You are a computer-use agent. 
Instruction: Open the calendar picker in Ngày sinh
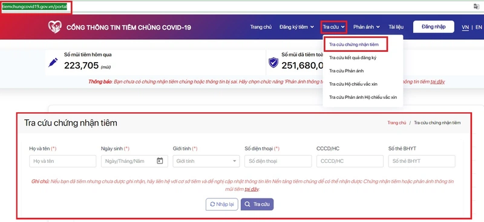[160, 160]
